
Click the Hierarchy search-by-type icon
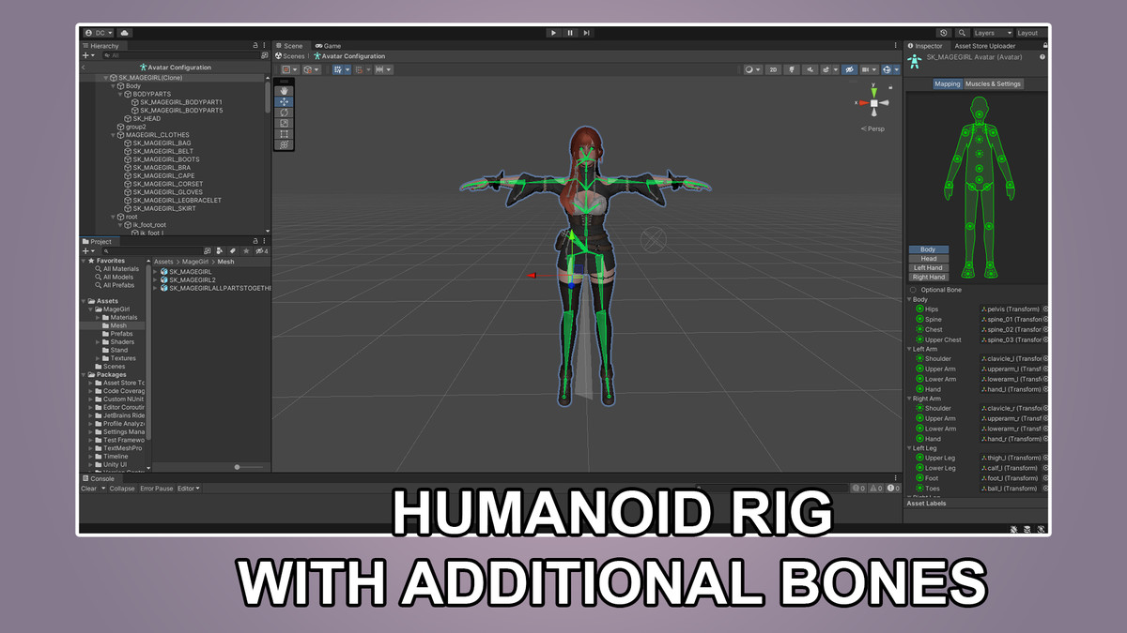pyautogui.click(x=264, y=55)
